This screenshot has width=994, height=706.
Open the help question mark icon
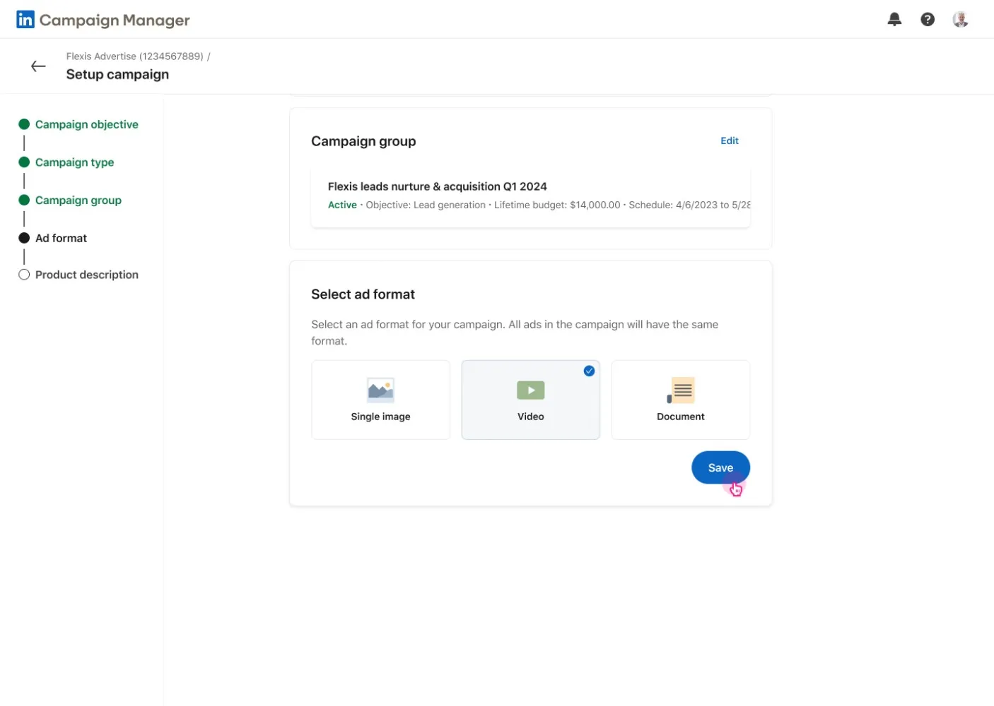928,20
